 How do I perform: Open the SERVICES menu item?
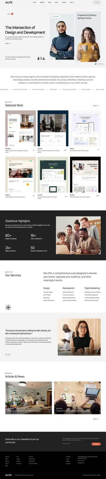coord(42,2)
